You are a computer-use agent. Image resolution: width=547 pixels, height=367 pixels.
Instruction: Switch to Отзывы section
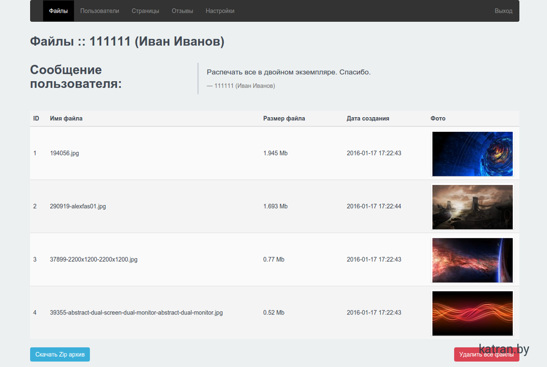click(182, 11)
